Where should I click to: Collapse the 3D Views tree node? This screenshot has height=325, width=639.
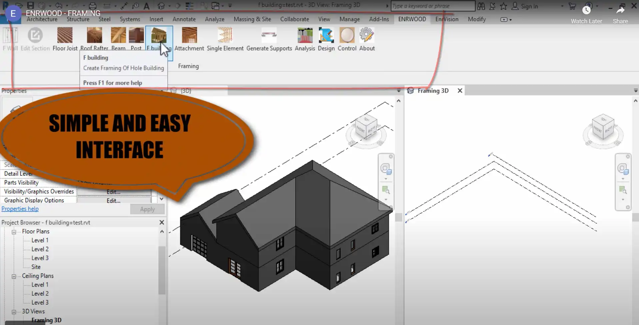(x=14, y=312)
